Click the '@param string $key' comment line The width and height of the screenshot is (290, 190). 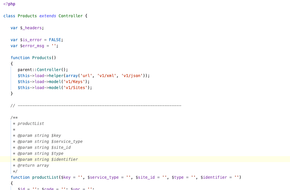coord(37,136)
